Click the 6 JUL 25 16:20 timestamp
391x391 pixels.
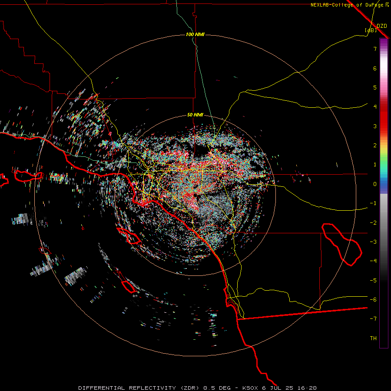[289, 388]
